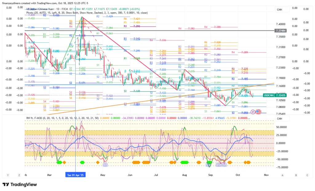Open the CNH selector on the indicator pane

[x=279, y=119]
